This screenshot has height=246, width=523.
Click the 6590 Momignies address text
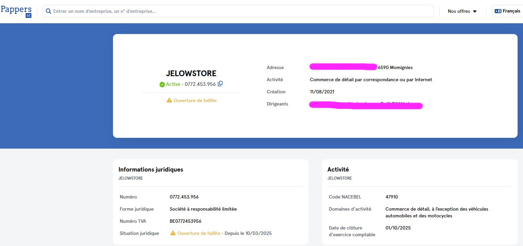pyautogui.click(x=395, y=67)
